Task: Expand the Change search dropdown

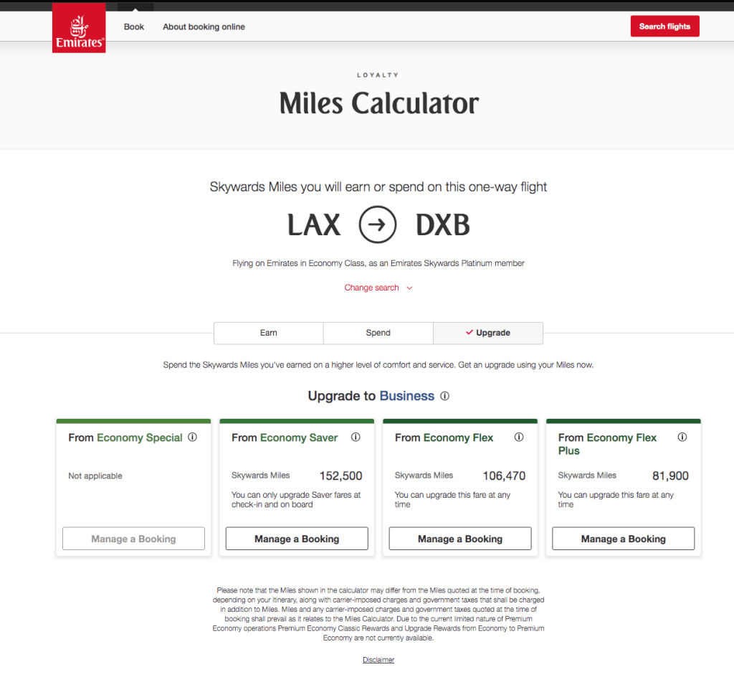Action: coord(372,288)
